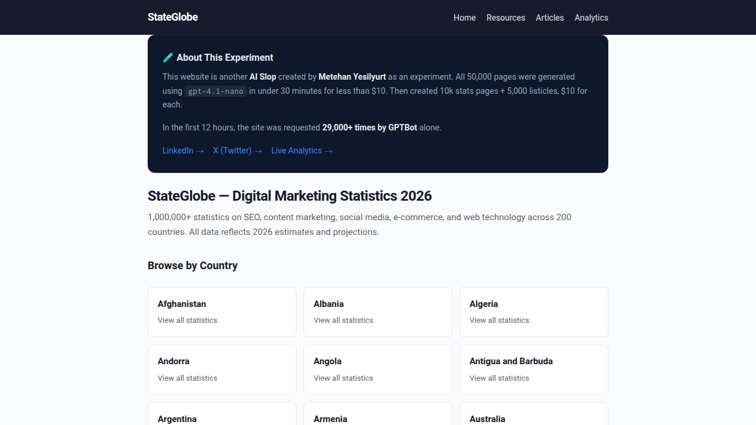756x425 pixels.
Task: Open the Antigua and Barbuda card
Action: [x=534, y=370]
